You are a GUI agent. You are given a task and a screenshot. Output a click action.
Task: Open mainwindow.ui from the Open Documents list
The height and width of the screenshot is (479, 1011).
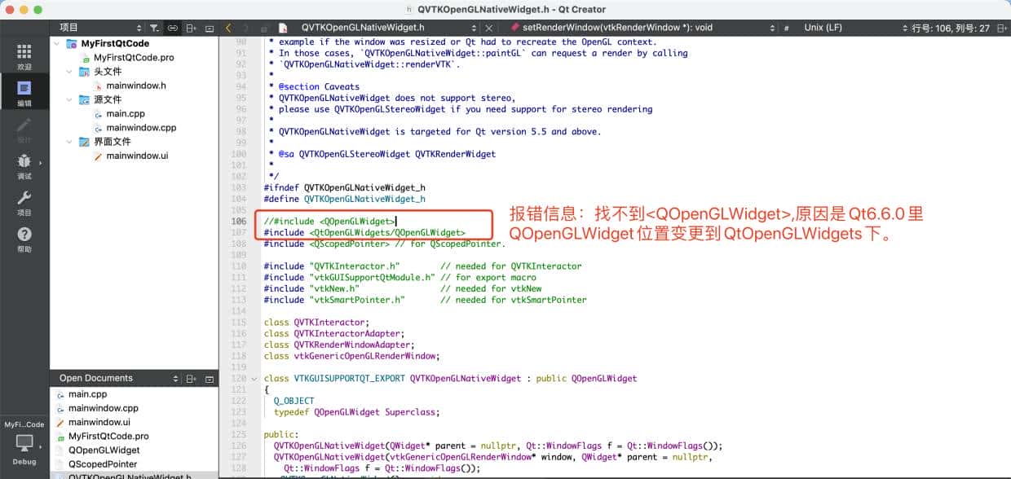tap(98, 423)
